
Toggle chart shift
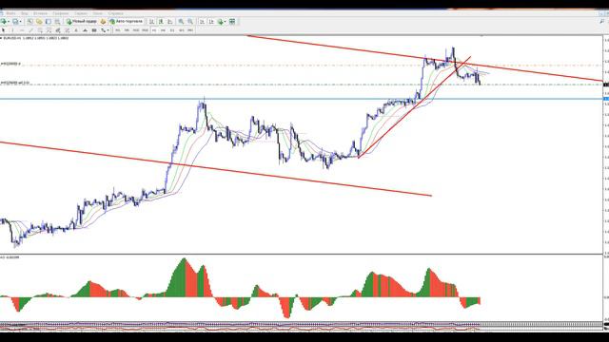click(211, 22)
